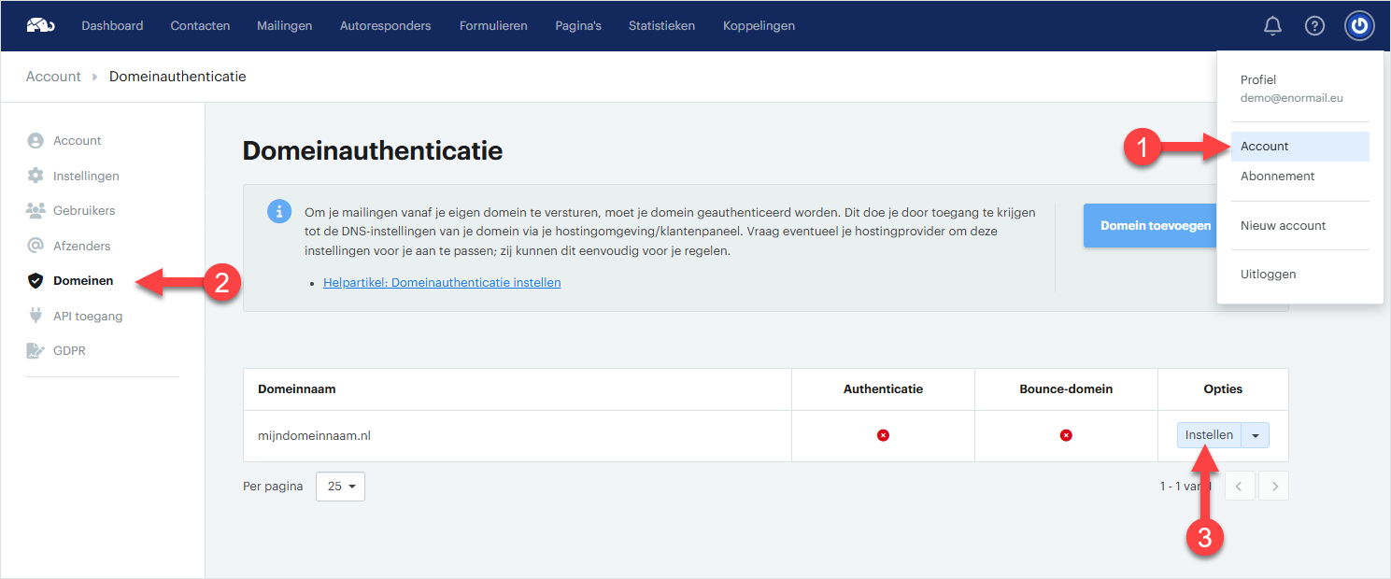Click the Gebruikers group icon
Viewport: 1391px width, 579px height.
coord(35,211)
